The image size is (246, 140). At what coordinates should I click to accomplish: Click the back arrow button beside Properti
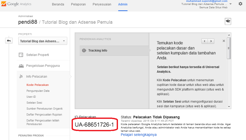(x=9, y=41)
